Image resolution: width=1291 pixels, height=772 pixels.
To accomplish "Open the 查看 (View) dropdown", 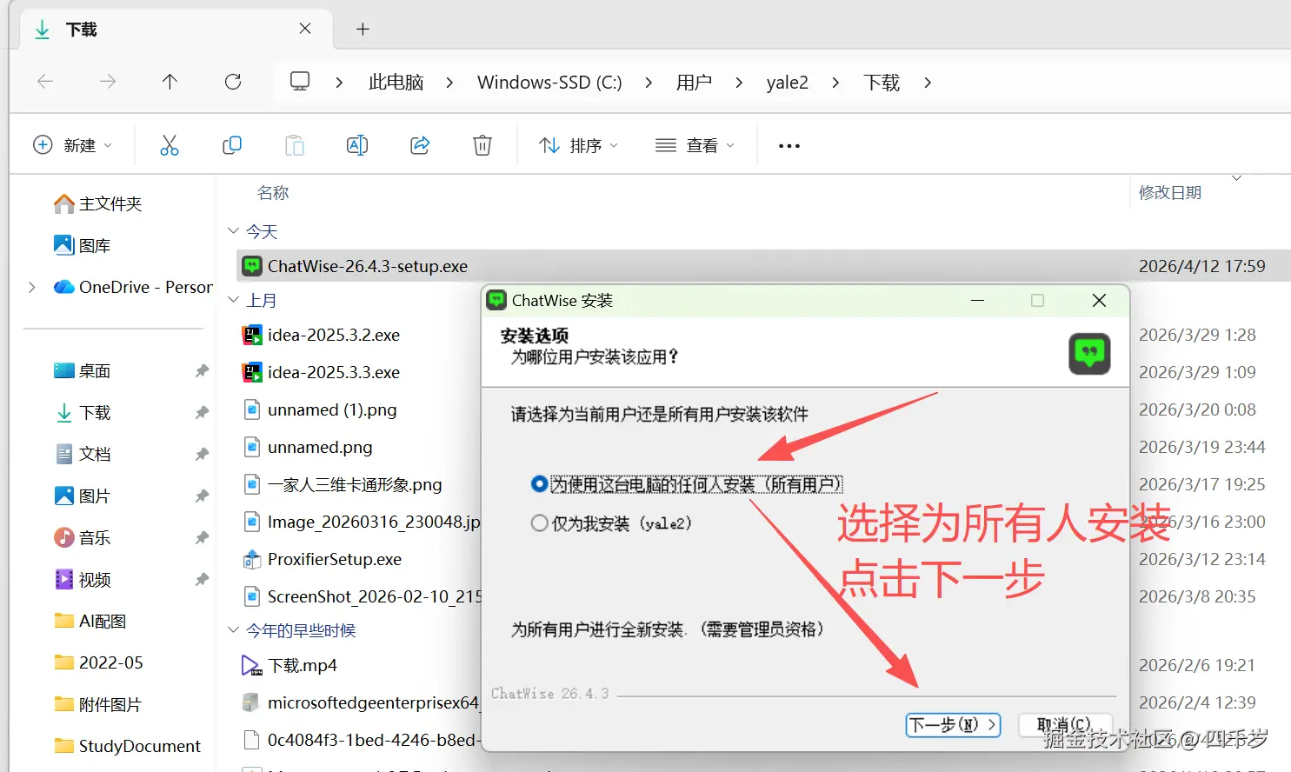I will [695, 145].
